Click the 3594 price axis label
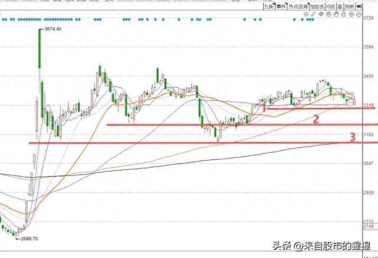Viewport: 378px width, 258px height. [369, 47]
